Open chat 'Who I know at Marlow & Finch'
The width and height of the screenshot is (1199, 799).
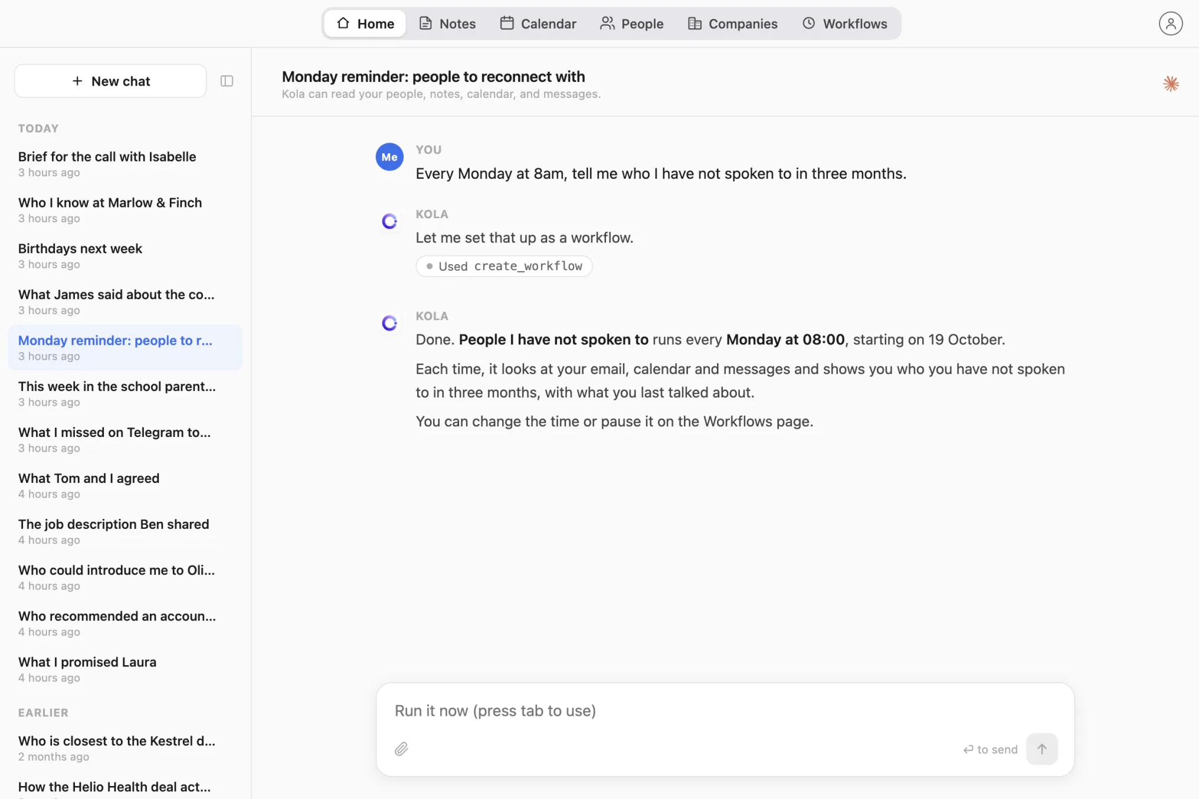pyautogui.click(x=125, y=210)
